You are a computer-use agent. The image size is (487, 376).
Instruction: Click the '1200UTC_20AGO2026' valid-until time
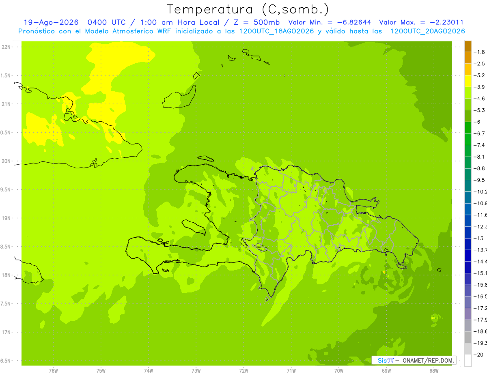pos(427,31)
